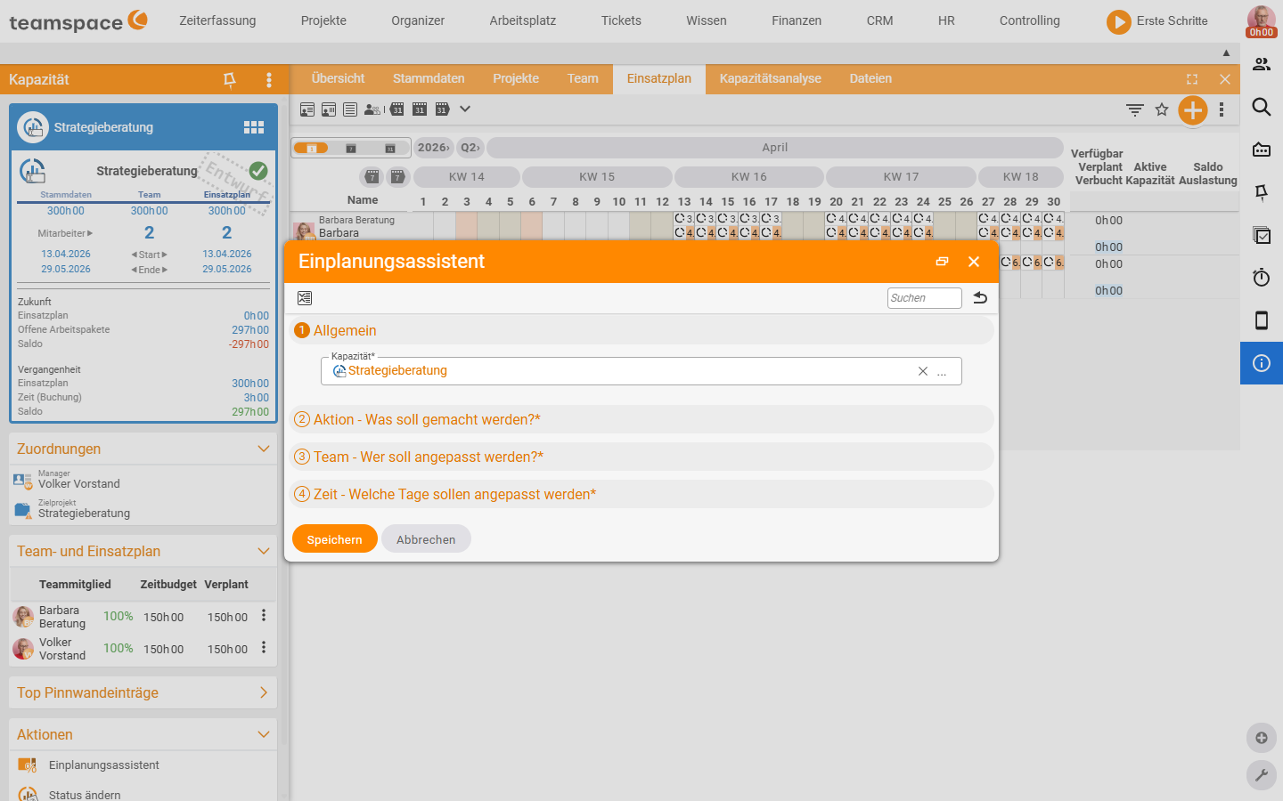Open grid view icon on Strategieberatung card
Image resolution: width=1283 pixels, height=801 pixels.
pyautogui.click(x=254, y=127)
